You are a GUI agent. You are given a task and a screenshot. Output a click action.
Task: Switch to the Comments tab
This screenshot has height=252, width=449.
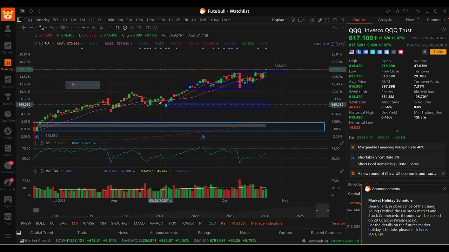[436, 20]
